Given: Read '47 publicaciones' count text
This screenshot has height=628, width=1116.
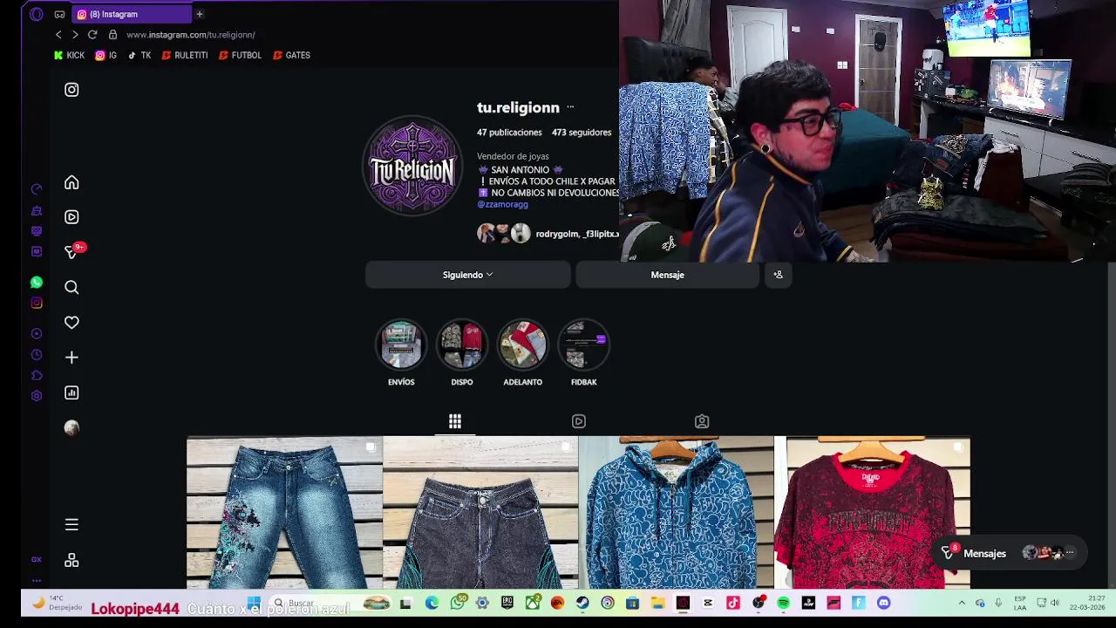Looking at the screenshot, I should click(x=509, y=133).
